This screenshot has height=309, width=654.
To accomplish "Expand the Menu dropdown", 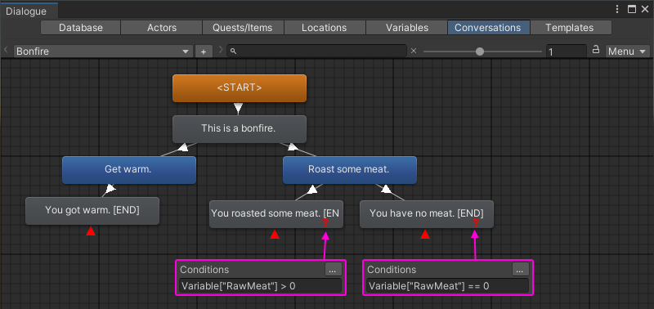I will coord(627,51).
